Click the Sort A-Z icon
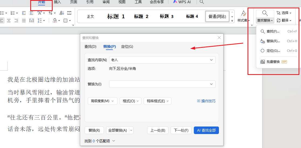301x148 pixels. (x=62, y=13)
